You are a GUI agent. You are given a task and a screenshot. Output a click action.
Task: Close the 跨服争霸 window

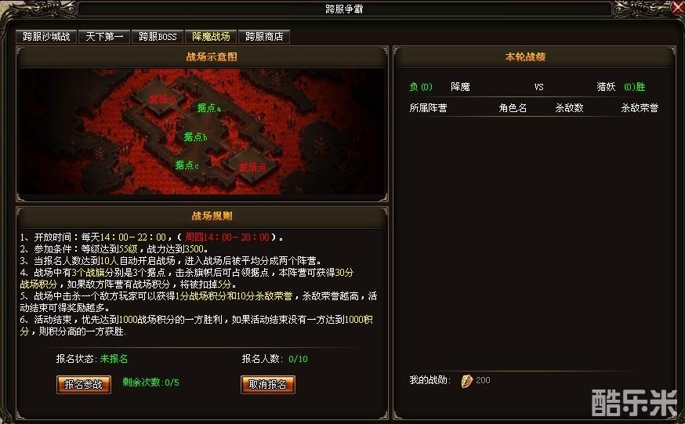(x=676, y=7)
